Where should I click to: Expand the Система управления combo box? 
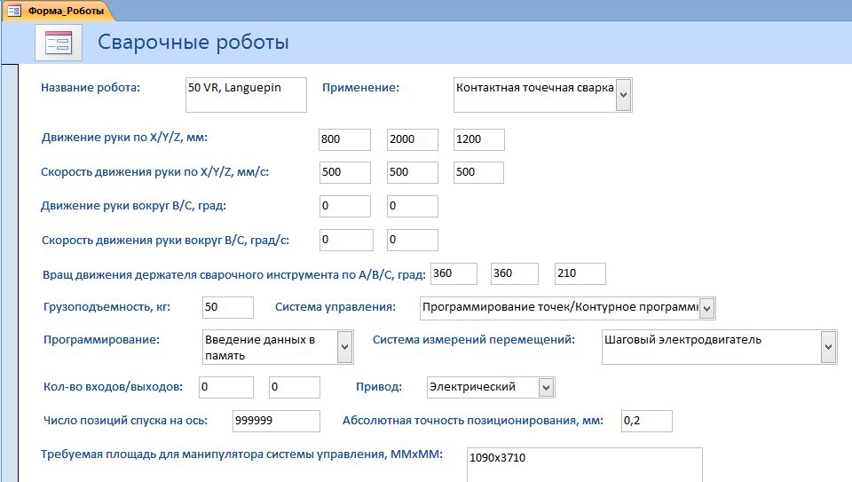point(706,308)
